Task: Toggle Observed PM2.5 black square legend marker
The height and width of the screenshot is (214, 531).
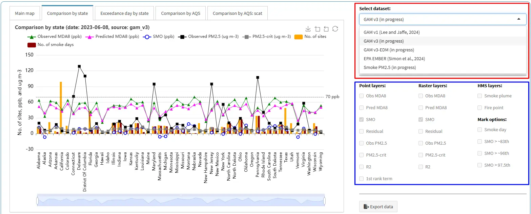Action: tap(182, 37)
